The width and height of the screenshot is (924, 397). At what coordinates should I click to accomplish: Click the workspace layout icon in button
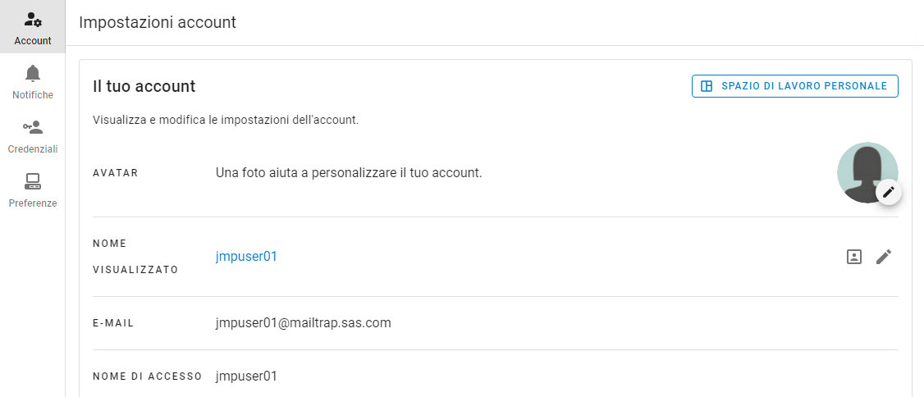[707, 86]
